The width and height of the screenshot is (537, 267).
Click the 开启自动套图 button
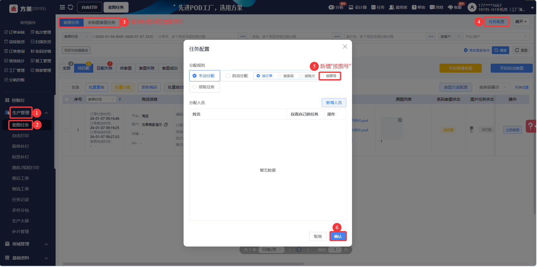tap(511, 68)
